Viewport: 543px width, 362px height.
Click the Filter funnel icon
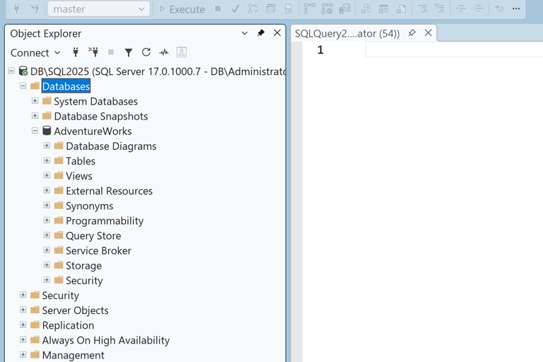click(x=129, y=52)
